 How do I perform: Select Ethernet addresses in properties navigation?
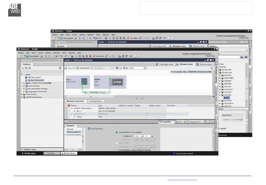click(74, 132)
